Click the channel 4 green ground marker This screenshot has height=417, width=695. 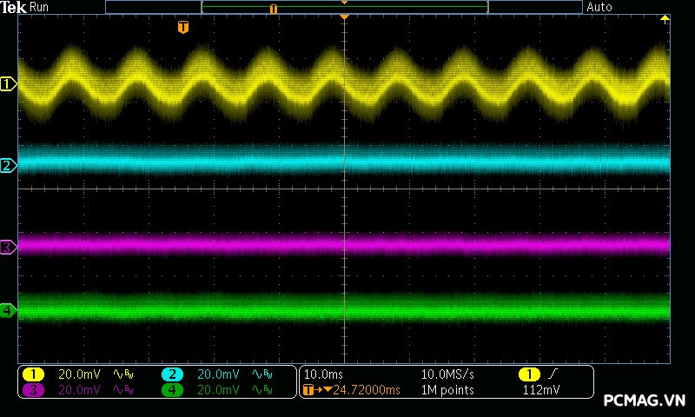[x=8, y=310]
